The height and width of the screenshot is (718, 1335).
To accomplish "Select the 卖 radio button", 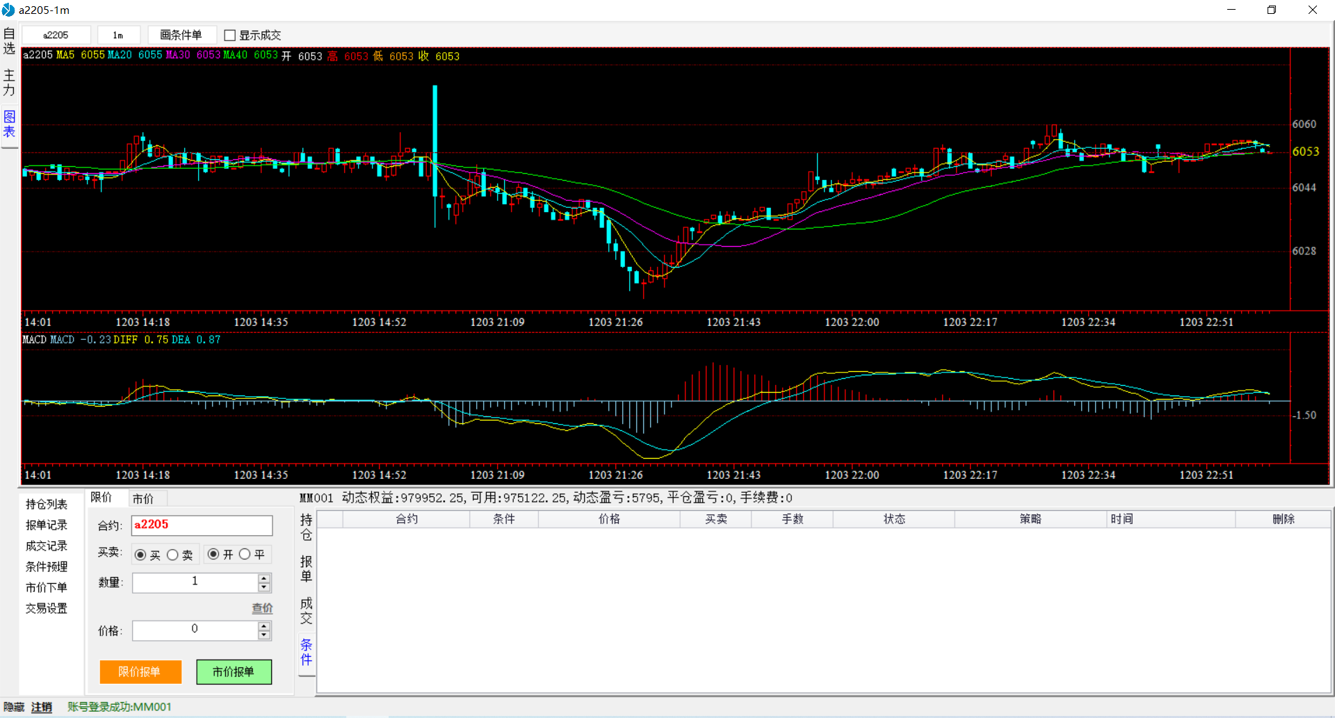I will point(173,555).
